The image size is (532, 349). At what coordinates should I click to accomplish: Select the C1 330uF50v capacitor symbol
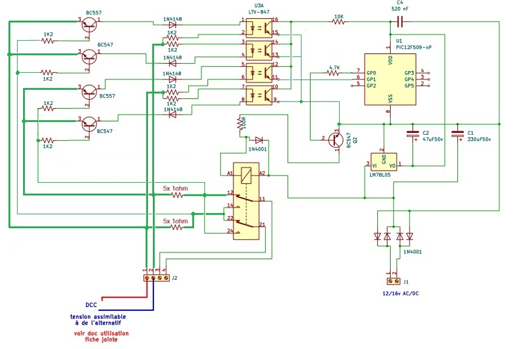458,134
